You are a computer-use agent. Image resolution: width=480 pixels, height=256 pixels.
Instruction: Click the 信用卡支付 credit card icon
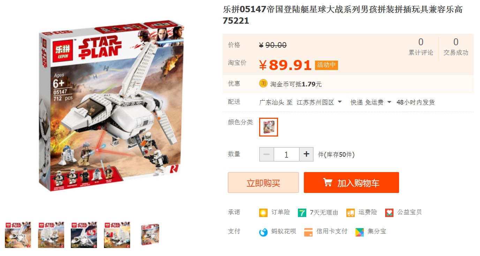(x=308, y=232)
